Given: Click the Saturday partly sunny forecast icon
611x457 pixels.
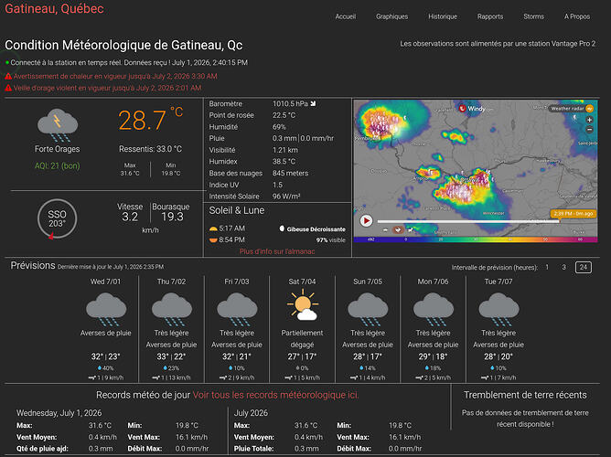Looking at the screenshot, I should pyautogui.click(x=303, y=305).
